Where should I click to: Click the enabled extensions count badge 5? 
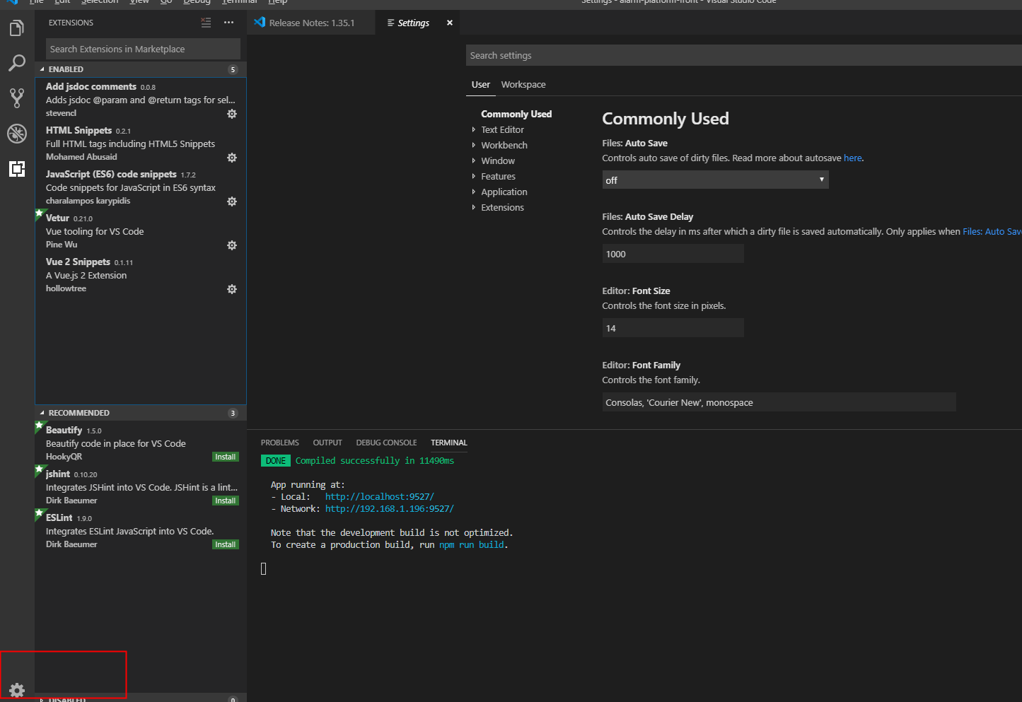pos(233,69)
